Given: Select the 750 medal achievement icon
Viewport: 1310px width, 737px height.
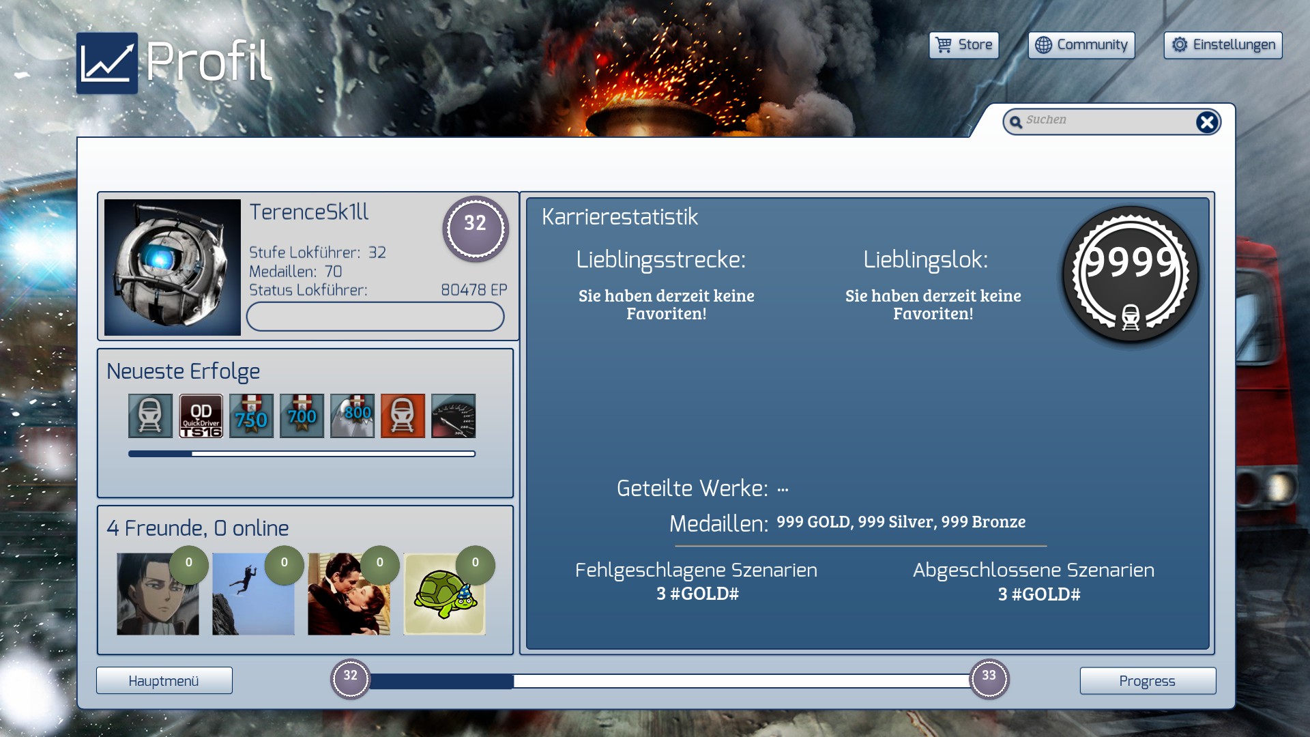Looking at the screenshot, I should (251, 416).
